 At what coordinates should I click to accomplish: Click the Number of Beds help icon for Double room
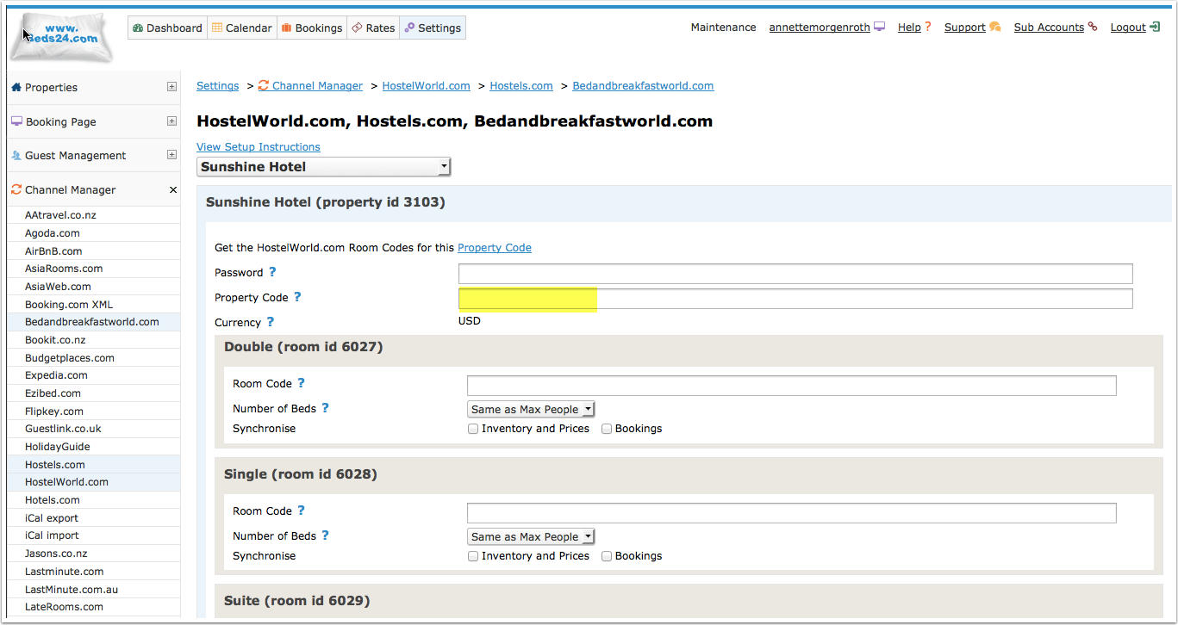pyautogui.click(x=325, y=408)
